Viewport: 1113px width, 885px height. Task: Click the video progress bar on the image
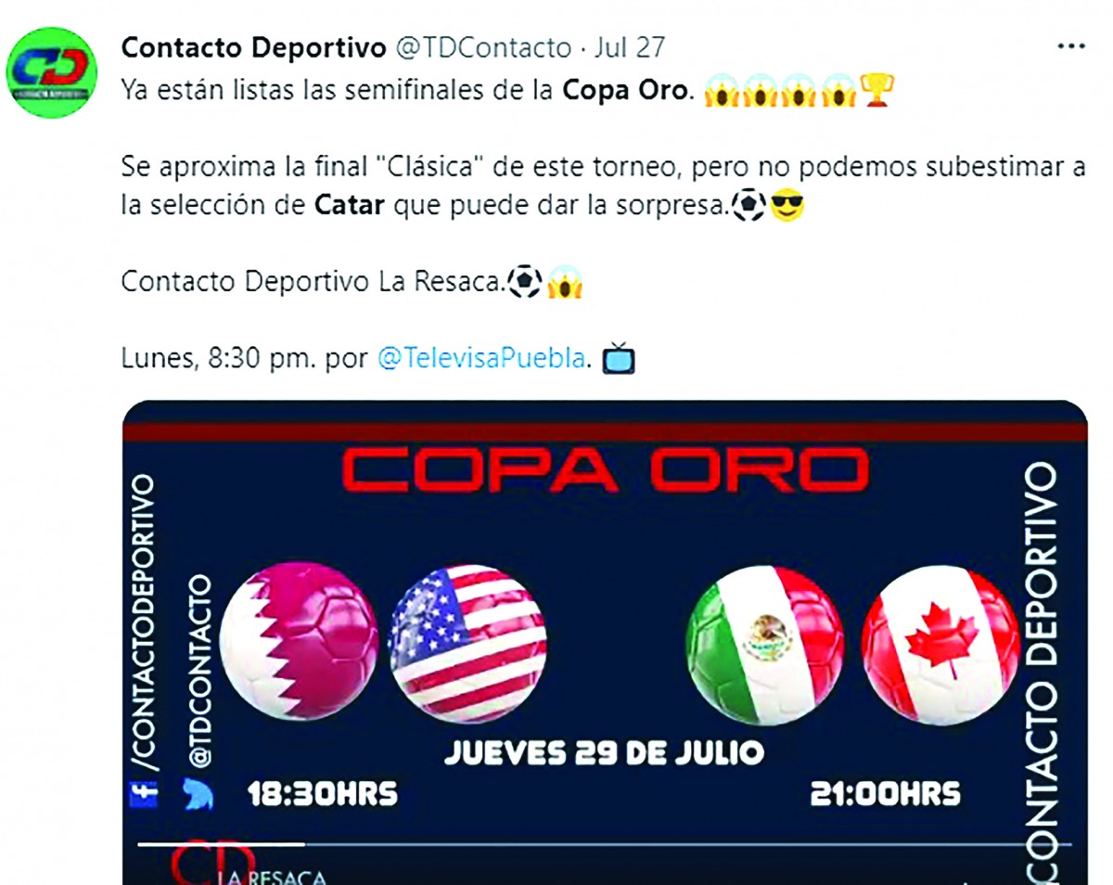pos(604,844)
